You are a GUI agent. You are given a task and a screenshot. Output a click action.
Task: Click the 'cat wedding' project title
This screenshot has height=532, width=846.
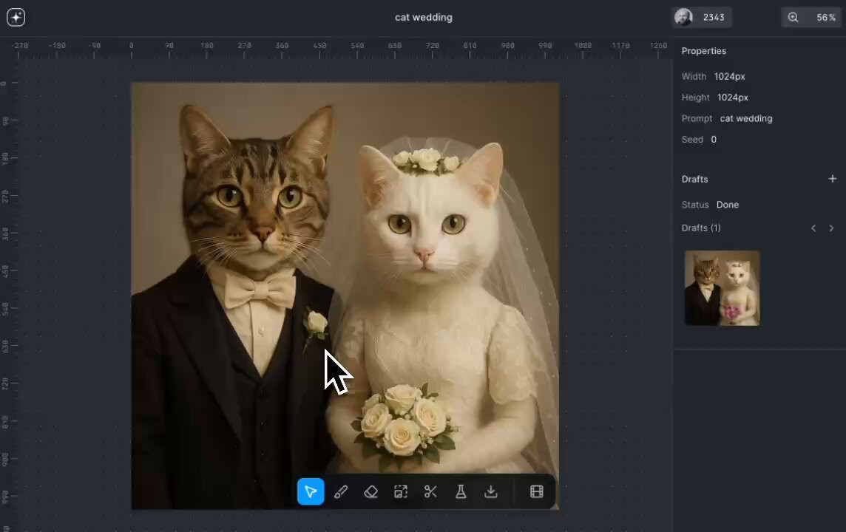[423, 17]
